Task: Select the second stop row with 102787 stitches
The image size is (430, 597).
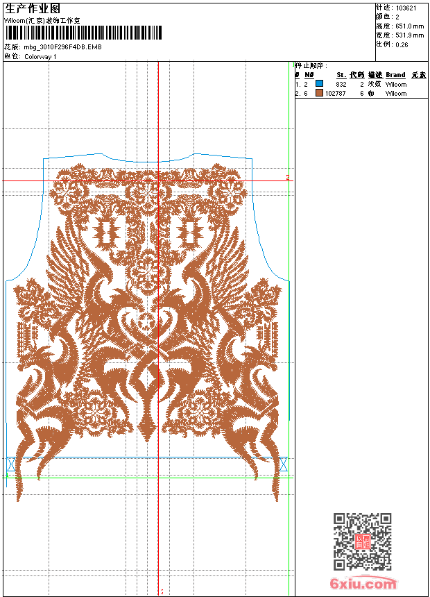Action: (361, 93)
